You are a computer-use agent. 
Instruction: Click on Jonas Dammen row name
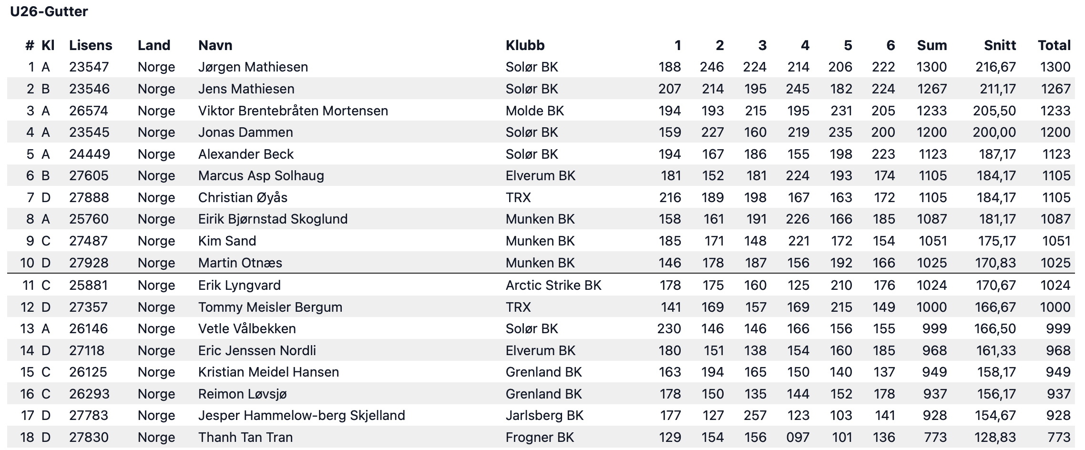[x=246, y=132]
